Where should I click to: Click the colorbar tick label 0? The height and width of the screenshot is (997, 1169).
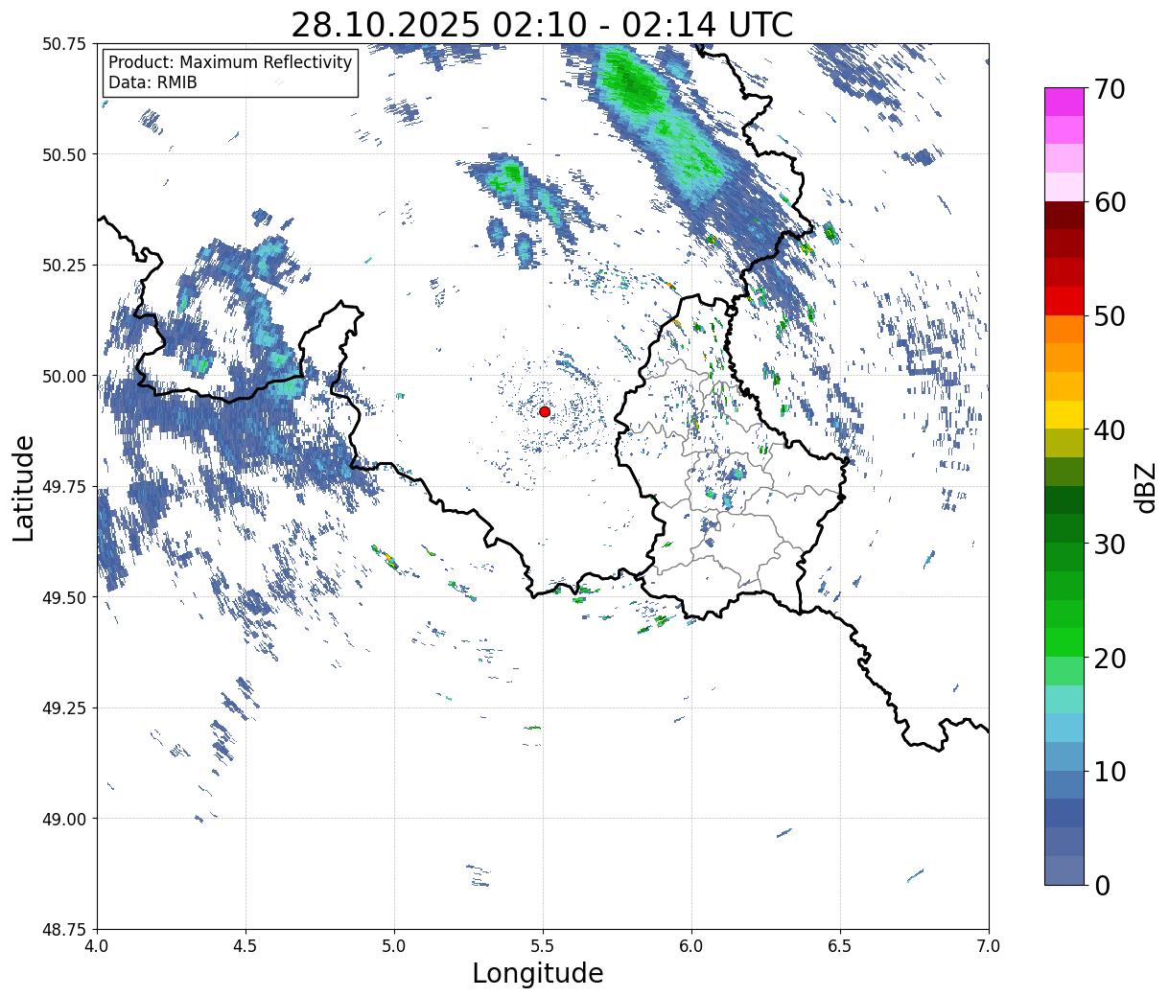coord(1102,886)
